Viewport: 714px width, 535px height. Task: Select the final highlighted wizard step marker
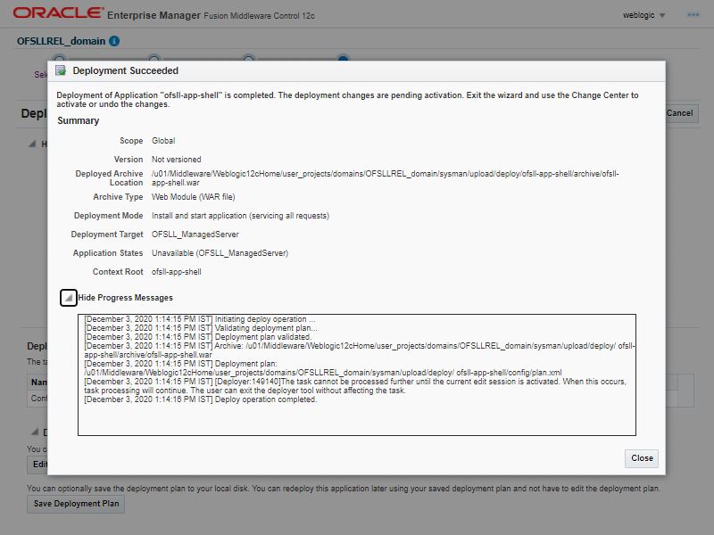click(344, 58)
